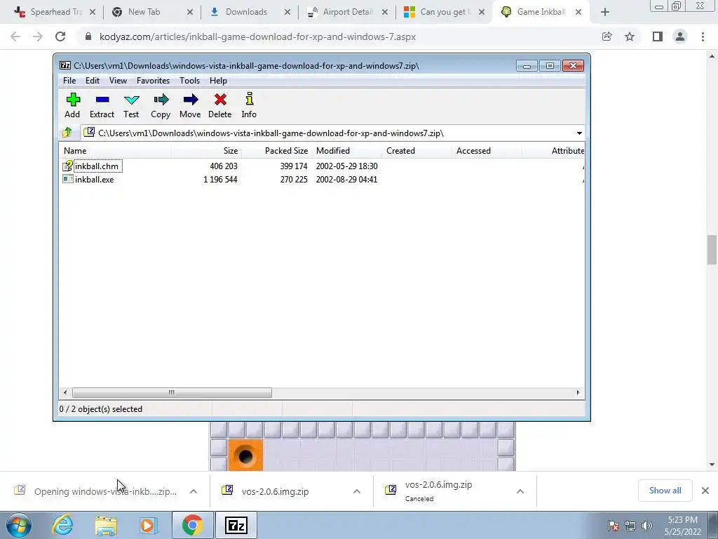Open Internet Explorer from taskbar
This screenshot has width=718, height=539.
(62, 525)
